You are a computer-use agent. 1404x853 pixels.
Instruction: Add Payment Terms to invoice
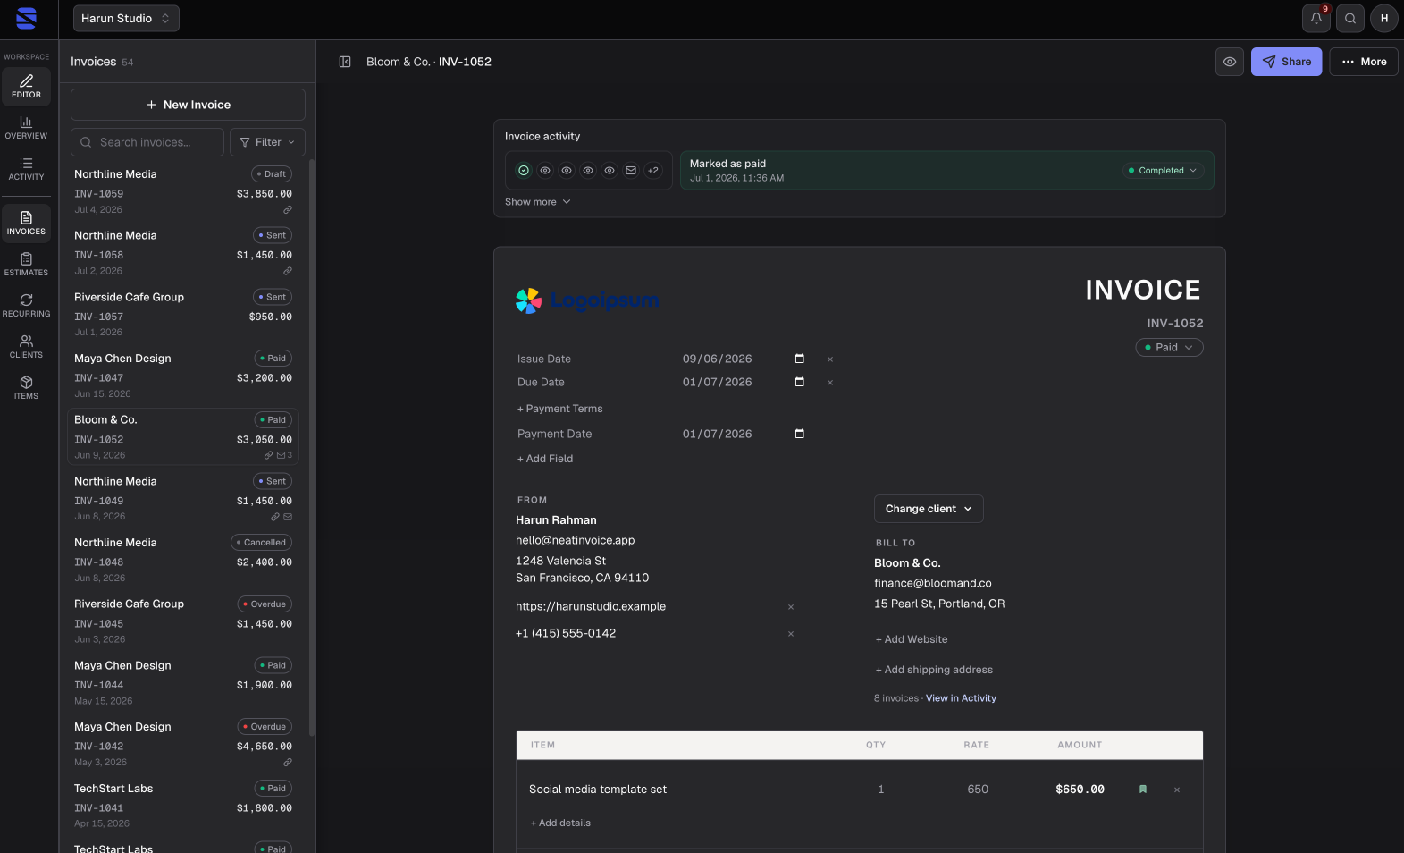tap(560, 409)
